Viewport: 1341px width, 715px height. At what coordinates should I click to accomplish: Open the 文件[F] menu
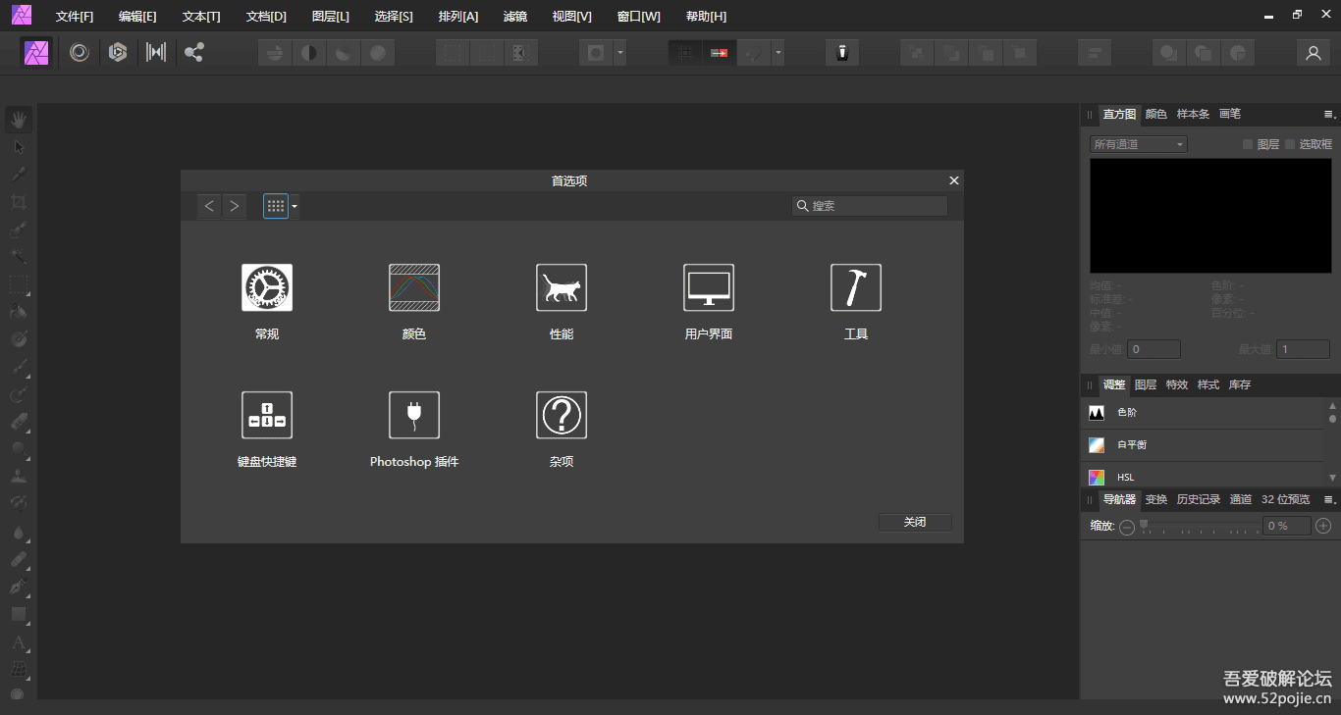click(75, 17)
